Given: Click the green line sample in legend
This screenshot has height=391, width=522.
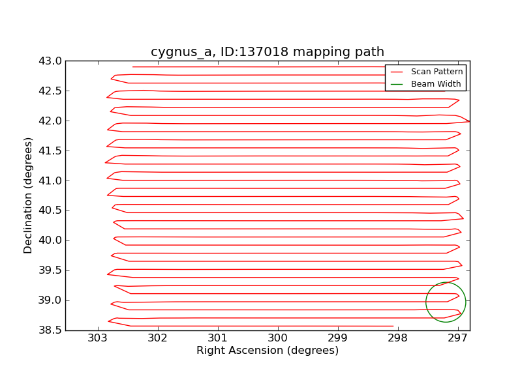Looking at the screenshot, I should 397,84.
